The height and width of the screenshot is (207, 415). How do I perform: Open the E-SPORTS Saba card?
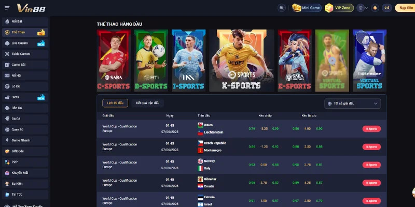coord(295,61)
